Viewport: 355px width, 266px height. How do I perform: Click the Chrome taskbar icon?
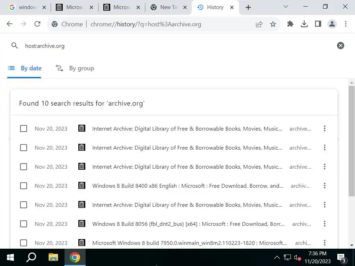(x=75, y=257)
